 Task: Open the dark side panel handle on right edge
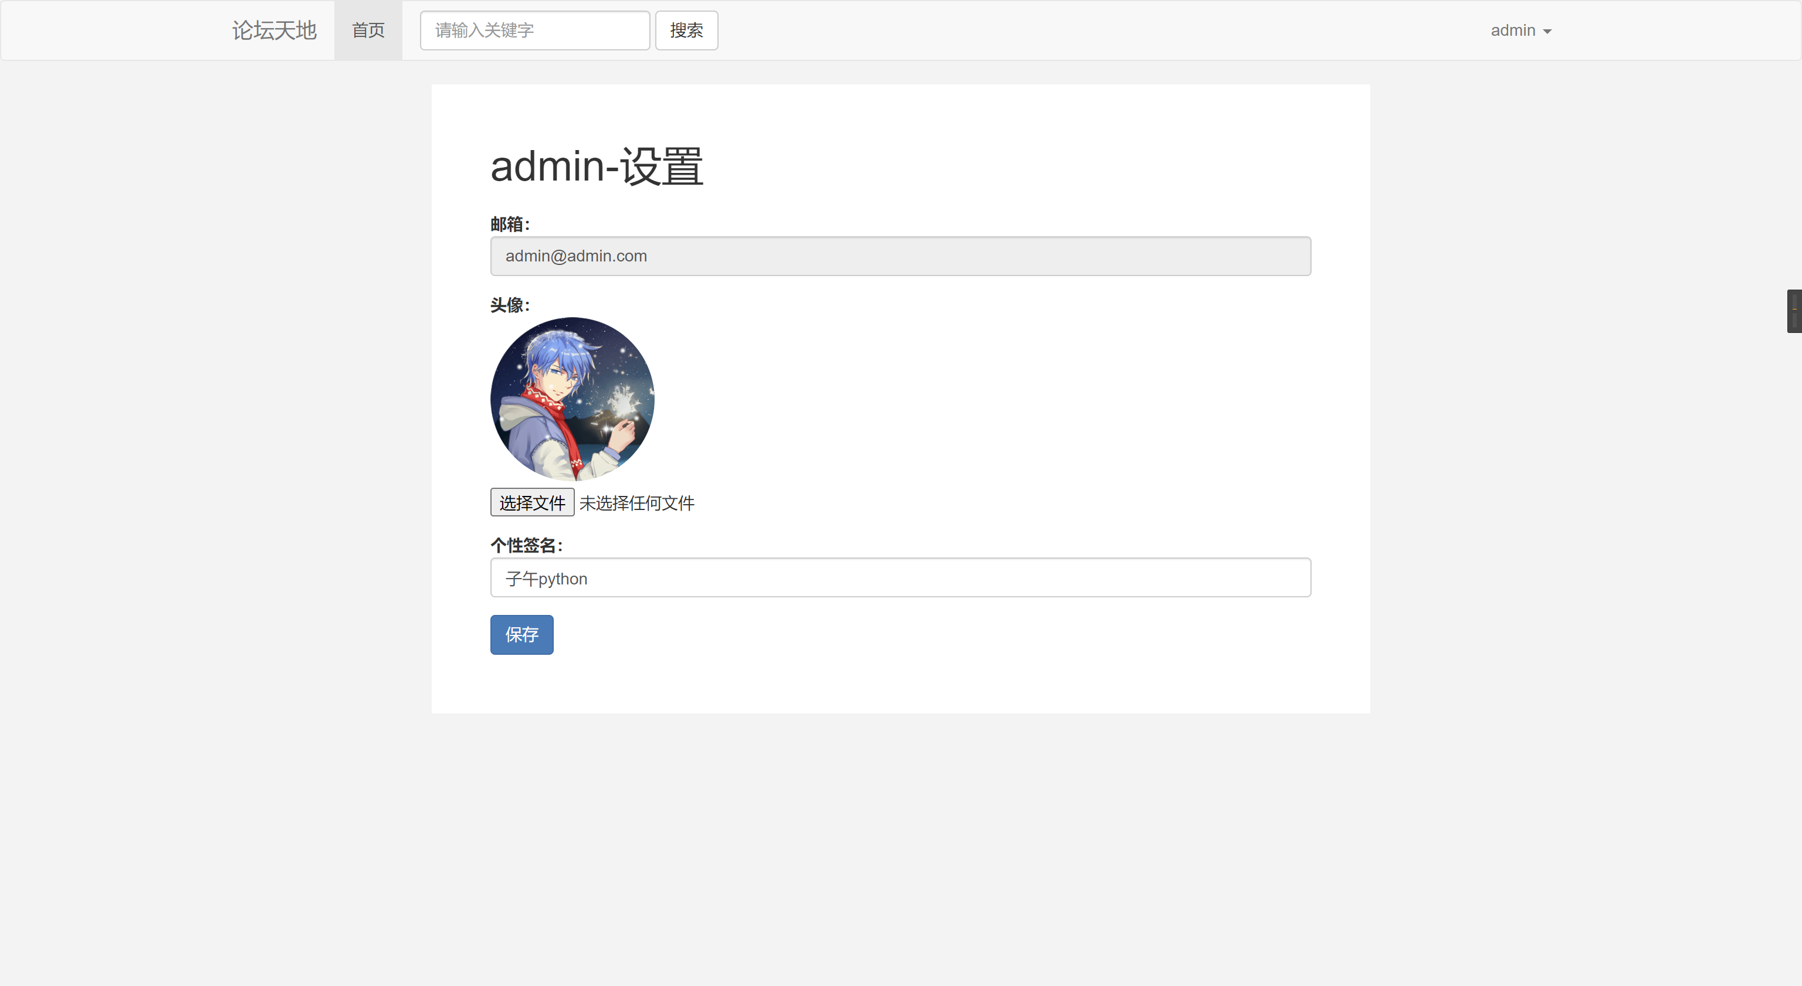click(1794, 311)
